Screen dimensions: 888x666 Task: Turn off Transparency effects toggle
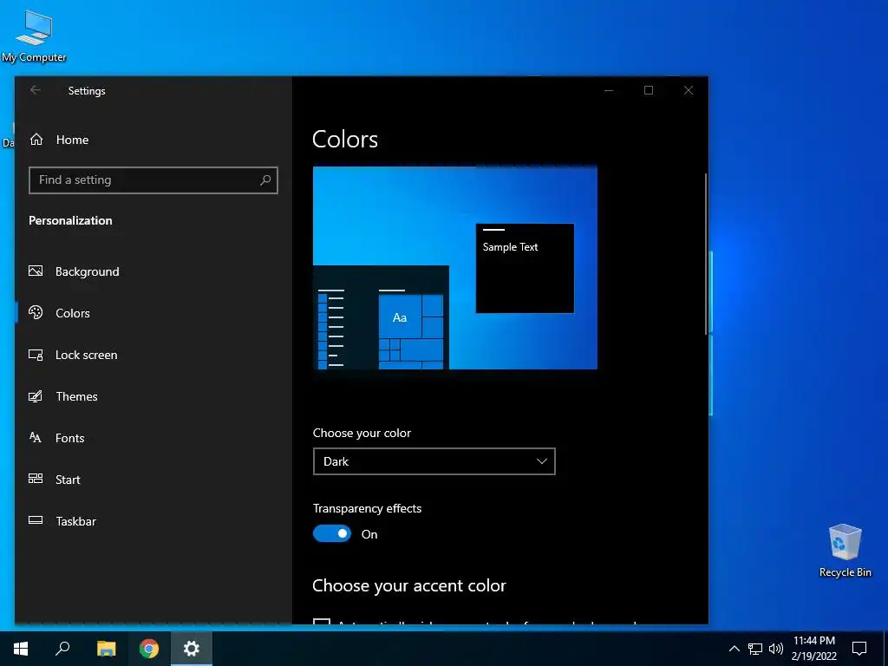pyautogui.click(x=332, y=533)
